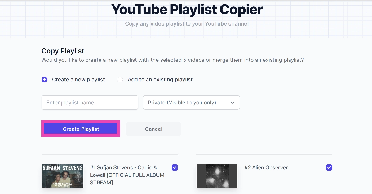Click the #1 Sufjan Stevens video title
372x194 pixels.
coord(127,175)
